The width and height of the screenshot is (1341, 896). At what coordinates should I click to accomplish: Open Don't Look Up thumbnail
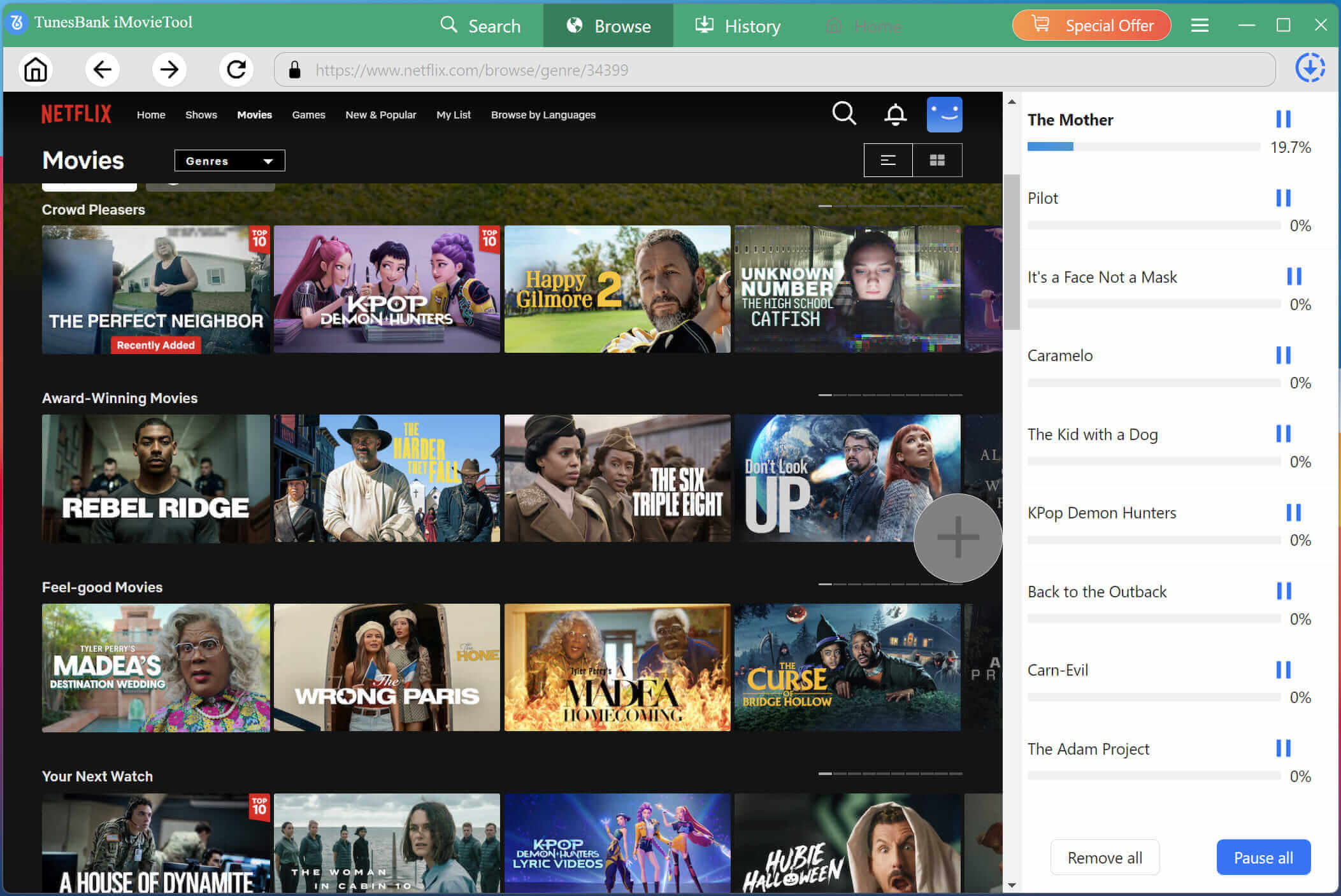847,478
